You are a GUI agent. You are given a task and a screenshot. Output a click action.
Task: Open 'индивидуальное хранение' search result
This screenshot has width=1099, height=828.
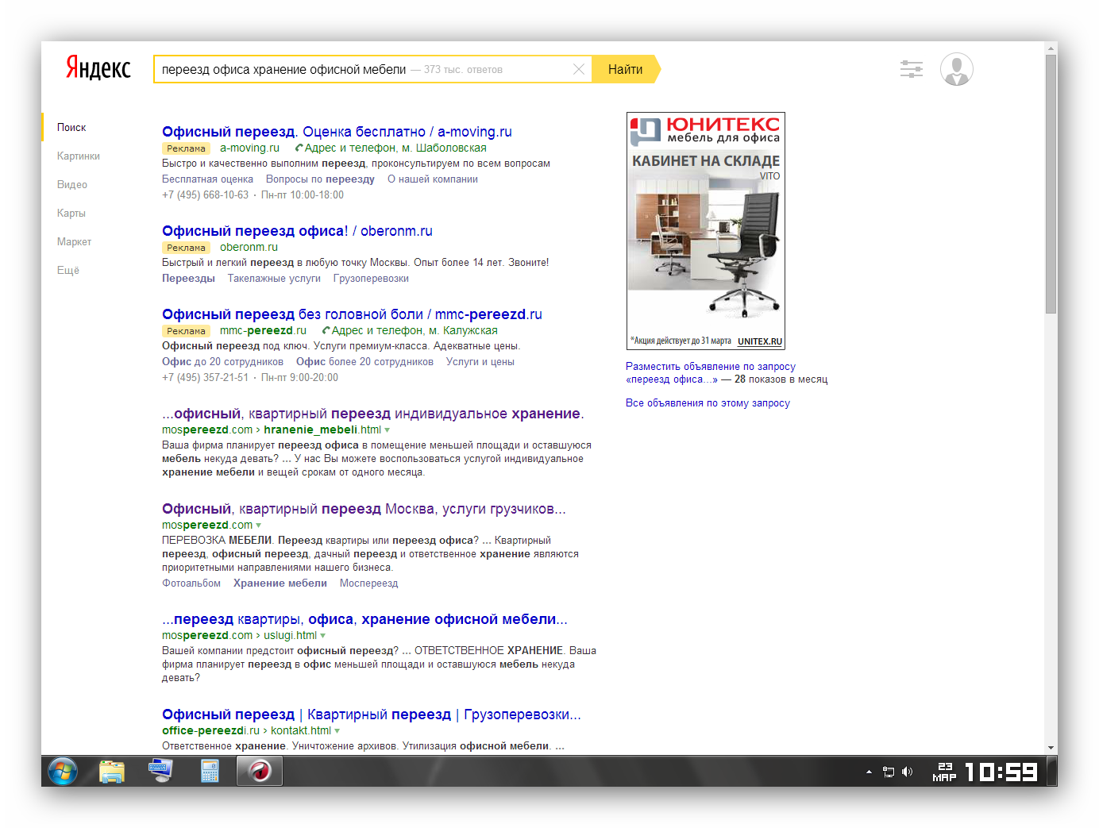373,414
